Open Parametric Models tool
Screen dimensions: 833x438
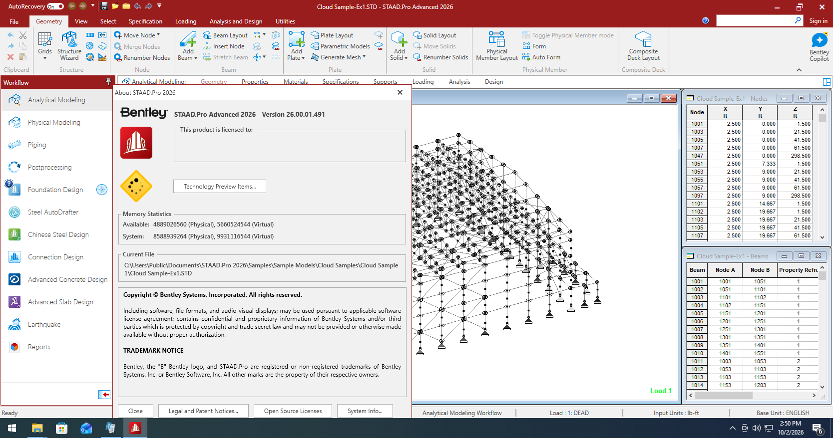click(340, 46)
